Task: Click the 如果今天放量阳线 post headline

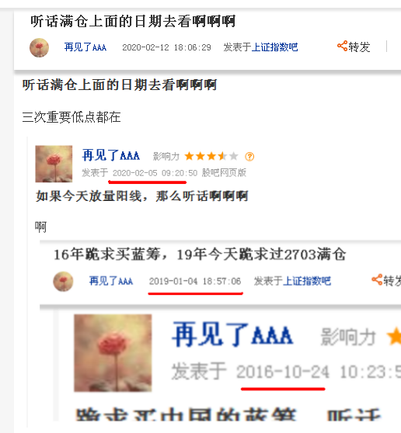Action: pos(142,196)
